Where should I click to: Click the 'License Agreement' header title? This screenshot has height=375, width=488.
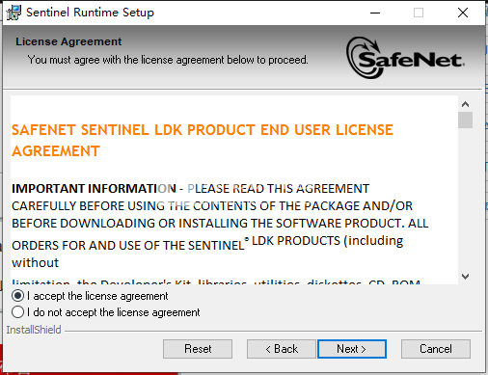[x=68, y=41]
